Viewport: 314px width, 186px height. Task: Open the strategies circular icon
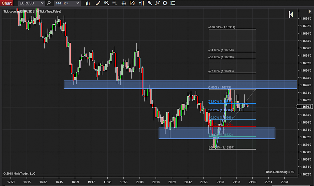(x=165, y=3)
